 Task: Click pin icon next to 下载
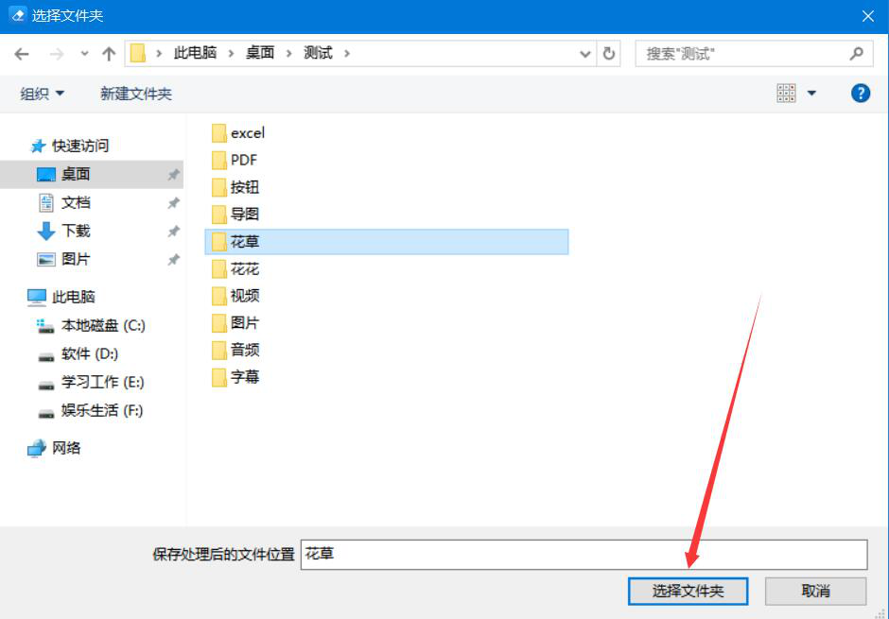(173, 232)
